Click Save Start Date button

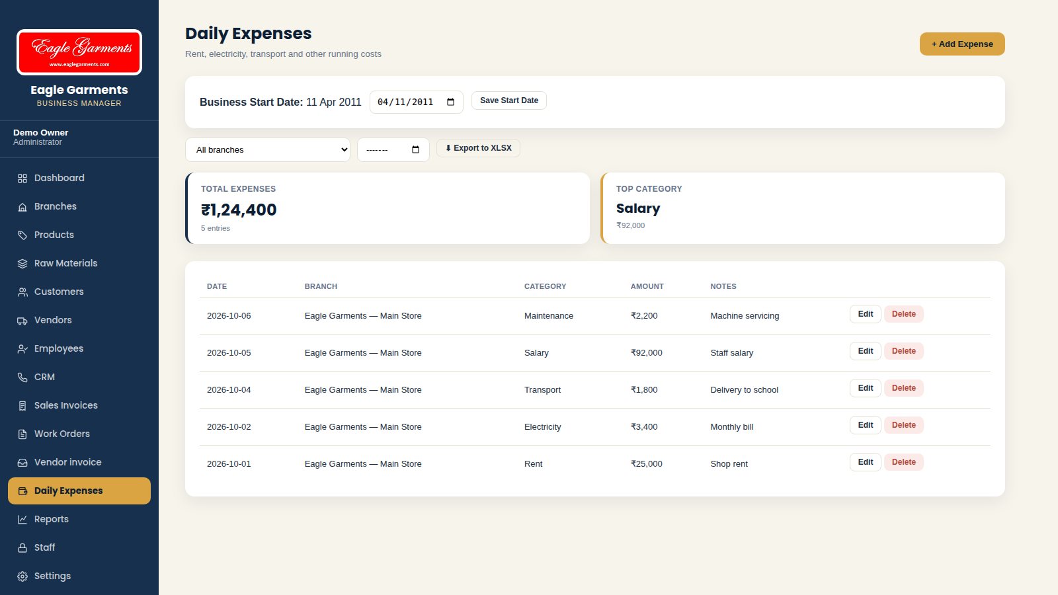(509, 100)
